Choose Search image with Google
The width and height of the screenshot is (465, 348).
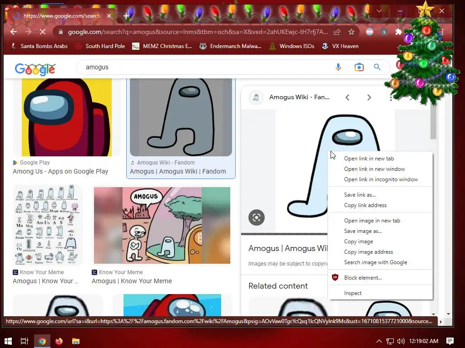[380, 262]
